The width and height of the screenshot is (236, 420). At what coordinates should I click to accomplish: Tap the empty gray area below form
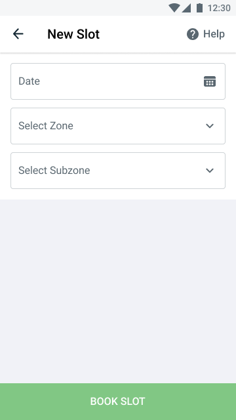[x=118, y=291]
